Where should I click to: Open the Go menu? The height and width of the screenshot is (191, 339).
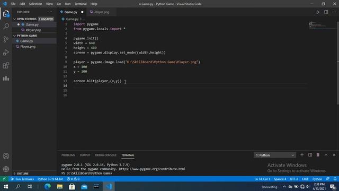(x=59, y=4)
